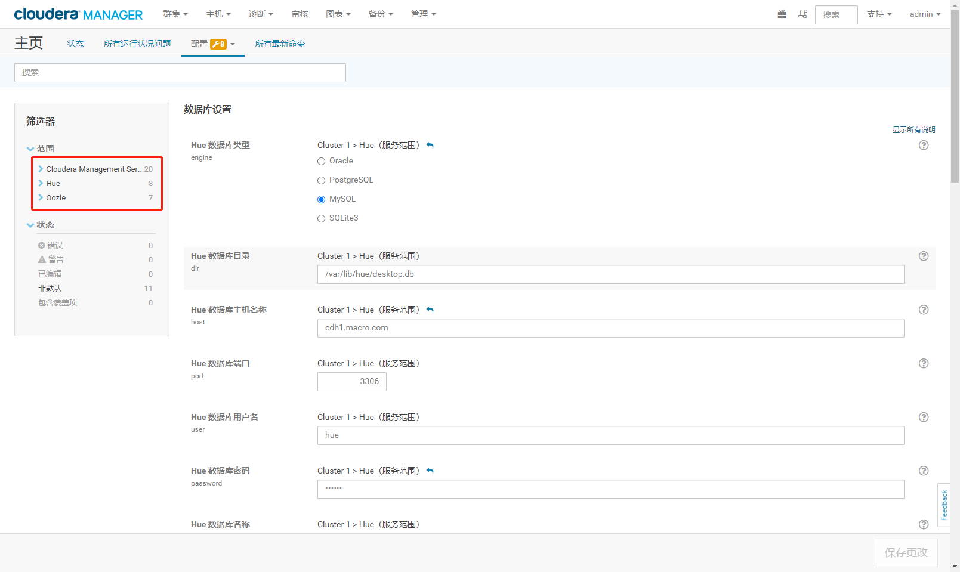Click the top navigation search field
Image resolution: width=960 pixels, height=572 pixels.
click(836, 15)
